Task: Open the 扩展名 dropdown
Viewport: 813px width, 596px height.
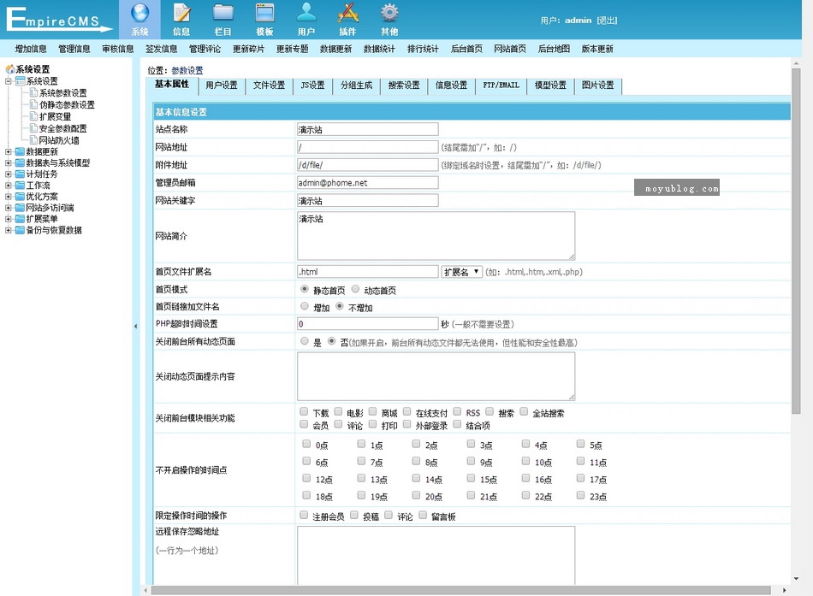Action: pos(461,272)
